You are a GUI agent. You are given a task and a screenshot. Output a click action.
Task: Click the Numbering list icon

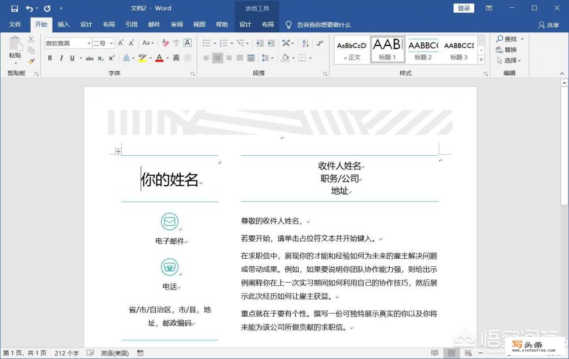coord(223,43)
